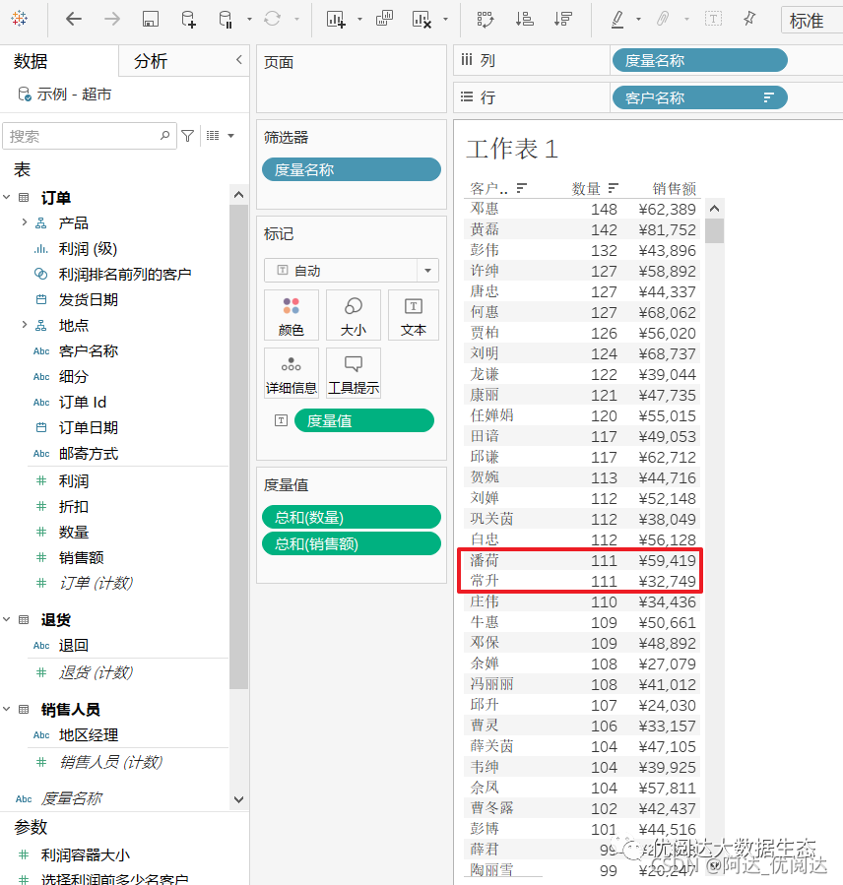Image resolution: width=843 pixels, height=885 pixels.
Task: Click the 度量值 pill on marks card
Action: [x=364, y=420]
